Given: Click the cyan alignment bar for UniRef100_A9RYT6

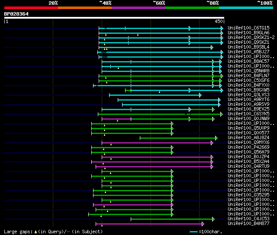Looking at the screenshot, I should pos(168,100).
